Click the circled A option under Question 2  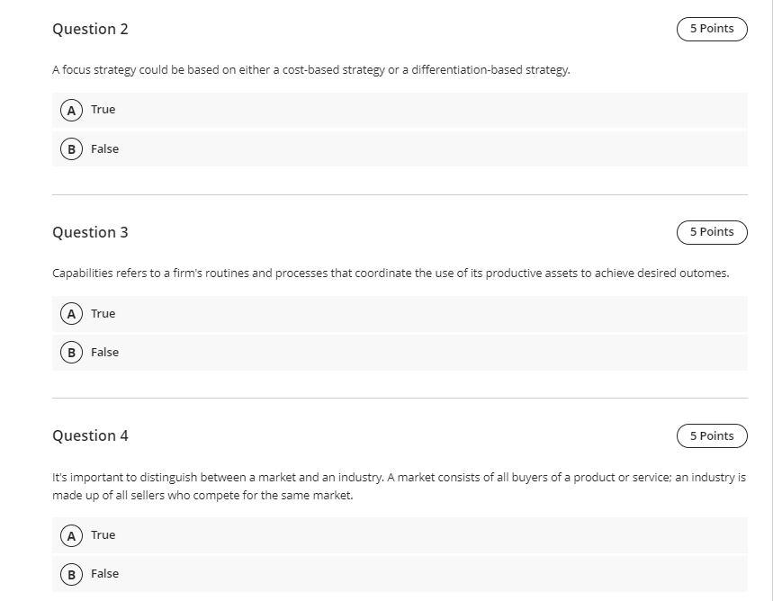pos(71,109)
